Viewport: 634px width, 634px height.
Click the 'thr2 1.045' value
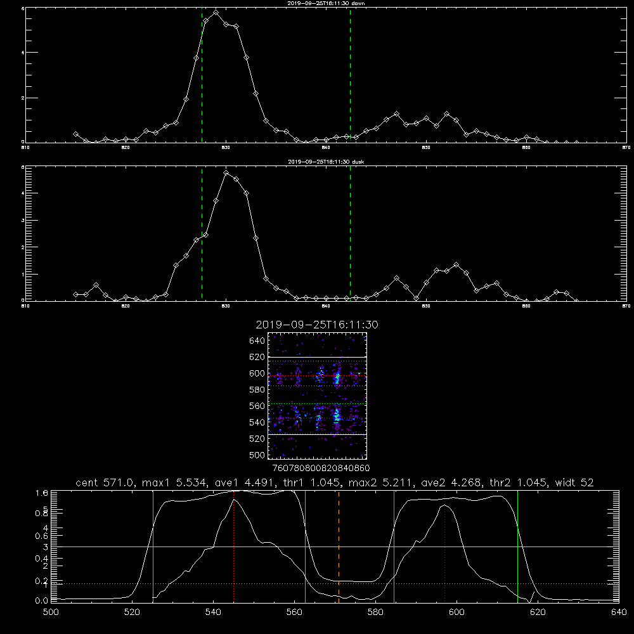coord(519,482)
